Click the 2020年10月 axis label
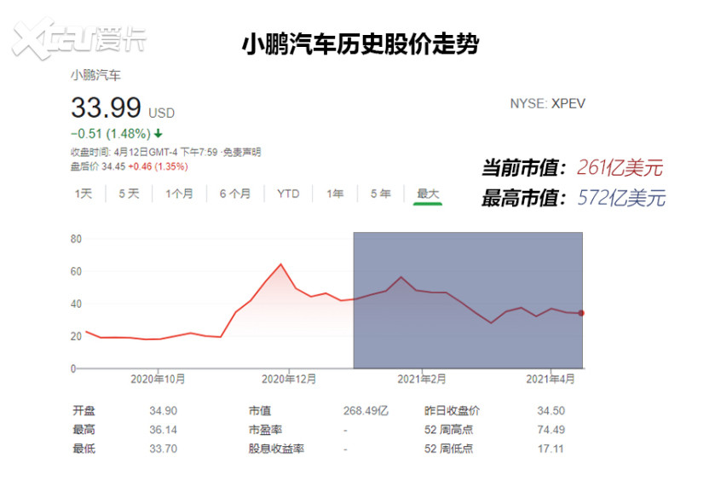 (x=158, y=380)
